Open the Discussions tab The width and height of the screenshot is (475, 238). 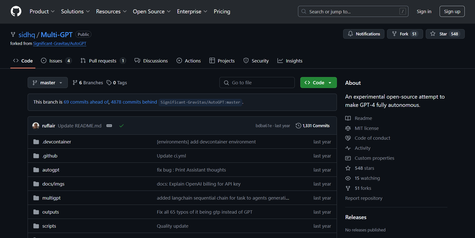tap(151, 61)
